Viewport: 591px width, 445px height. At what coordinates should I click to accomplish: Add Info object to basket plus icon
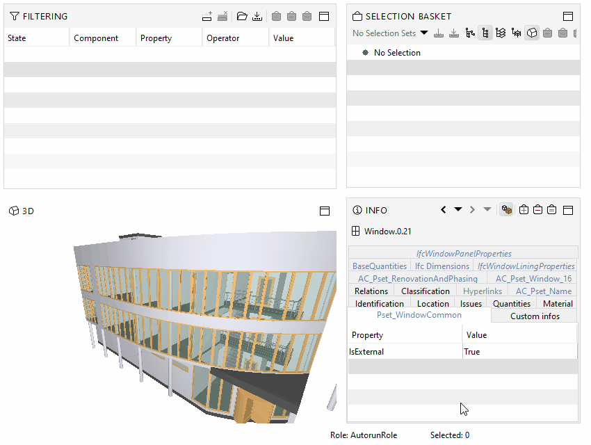click(524, 209)
